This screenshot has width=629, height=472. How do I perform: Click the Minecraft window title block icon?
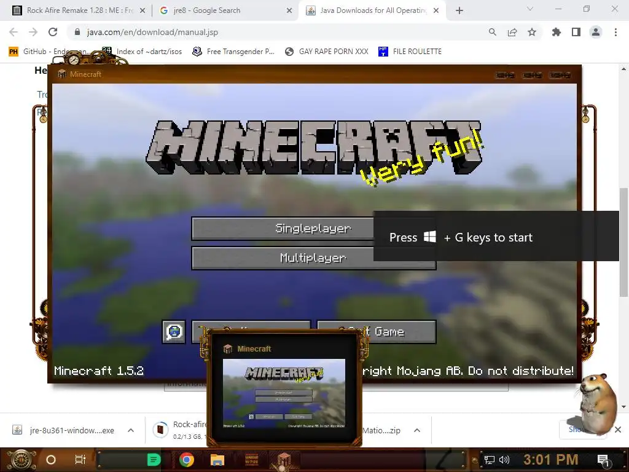(62, 74)
